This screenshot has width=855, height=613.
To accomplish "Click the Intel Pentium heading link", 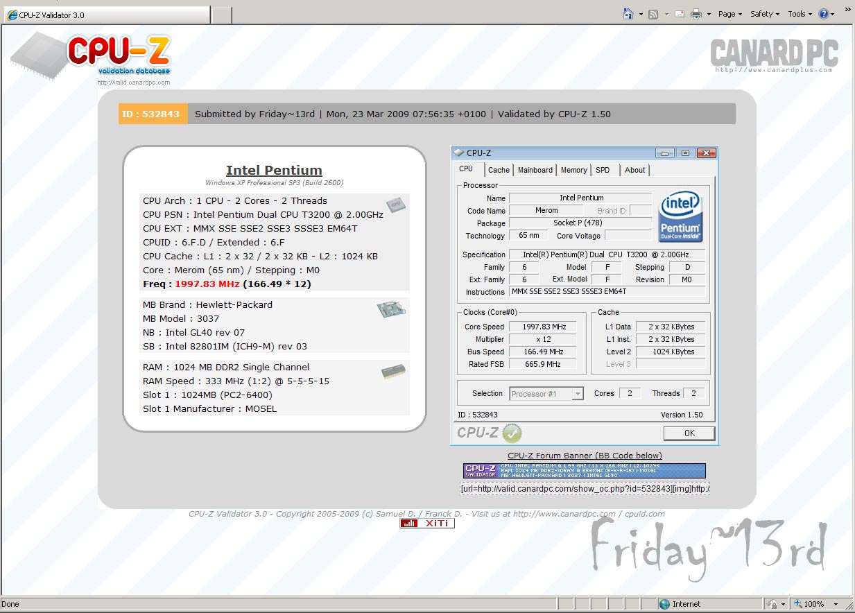I will click(x=274, y=170).
